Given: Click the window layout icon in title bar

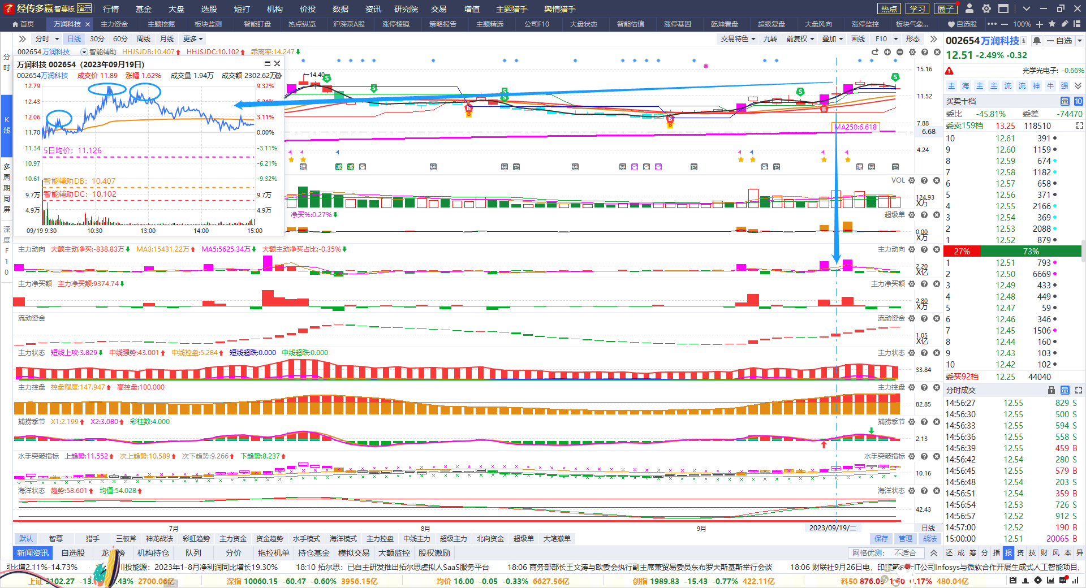Looking at the screenshot, I should point(1003,8).
